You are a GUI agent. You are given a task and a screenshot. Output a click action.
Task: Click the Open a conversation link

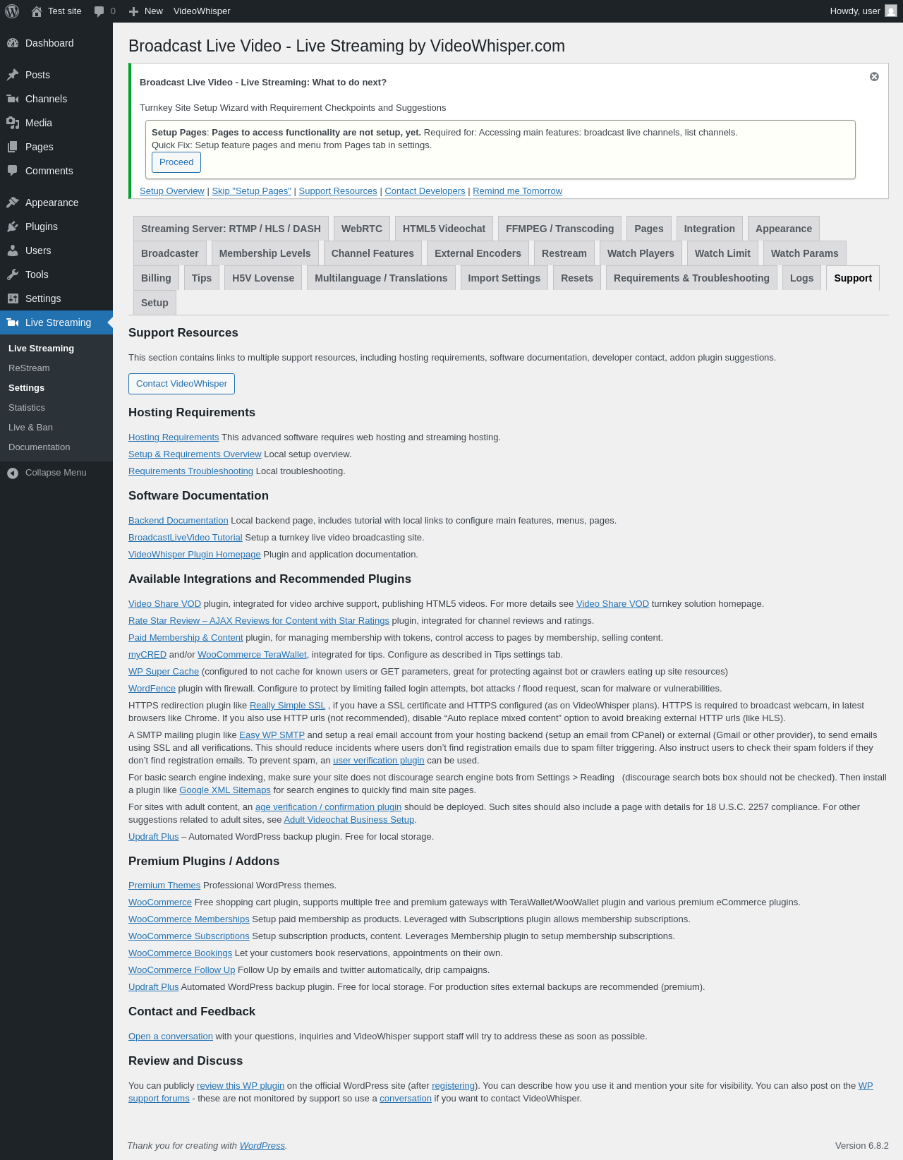(x=171, y=1037)
